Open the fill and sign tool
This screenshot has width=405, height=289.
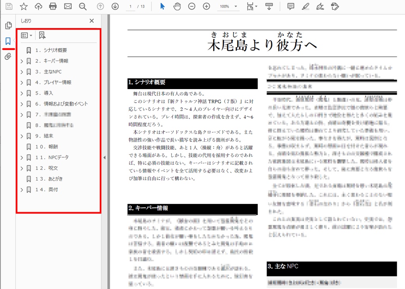320,6
